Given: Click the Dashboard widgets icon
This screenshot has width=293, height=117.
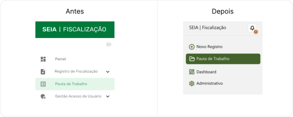Looking at the screenshot, I should click(192, 72).
